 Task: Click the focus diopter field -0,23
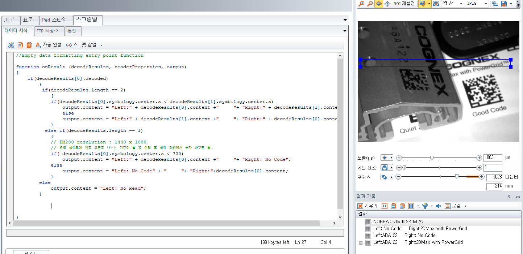click(x=494, y=177)
